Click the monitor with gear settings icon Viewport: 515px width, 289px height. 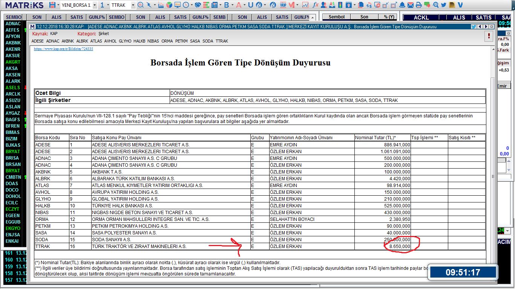point(377,5)
